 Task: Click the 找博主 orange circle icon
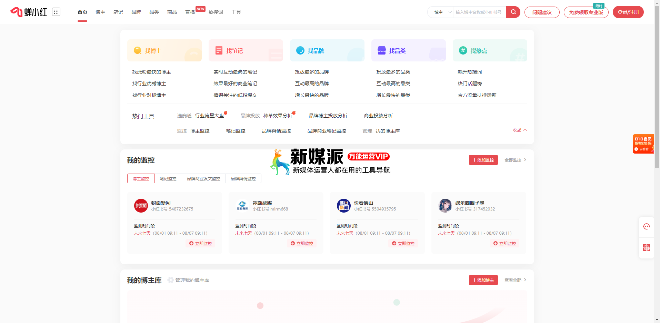point(138,50)
